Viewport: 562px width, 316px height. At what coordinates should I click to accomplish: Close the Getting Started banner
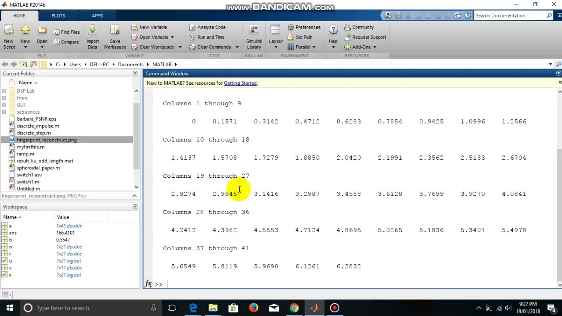coord(560,83)
